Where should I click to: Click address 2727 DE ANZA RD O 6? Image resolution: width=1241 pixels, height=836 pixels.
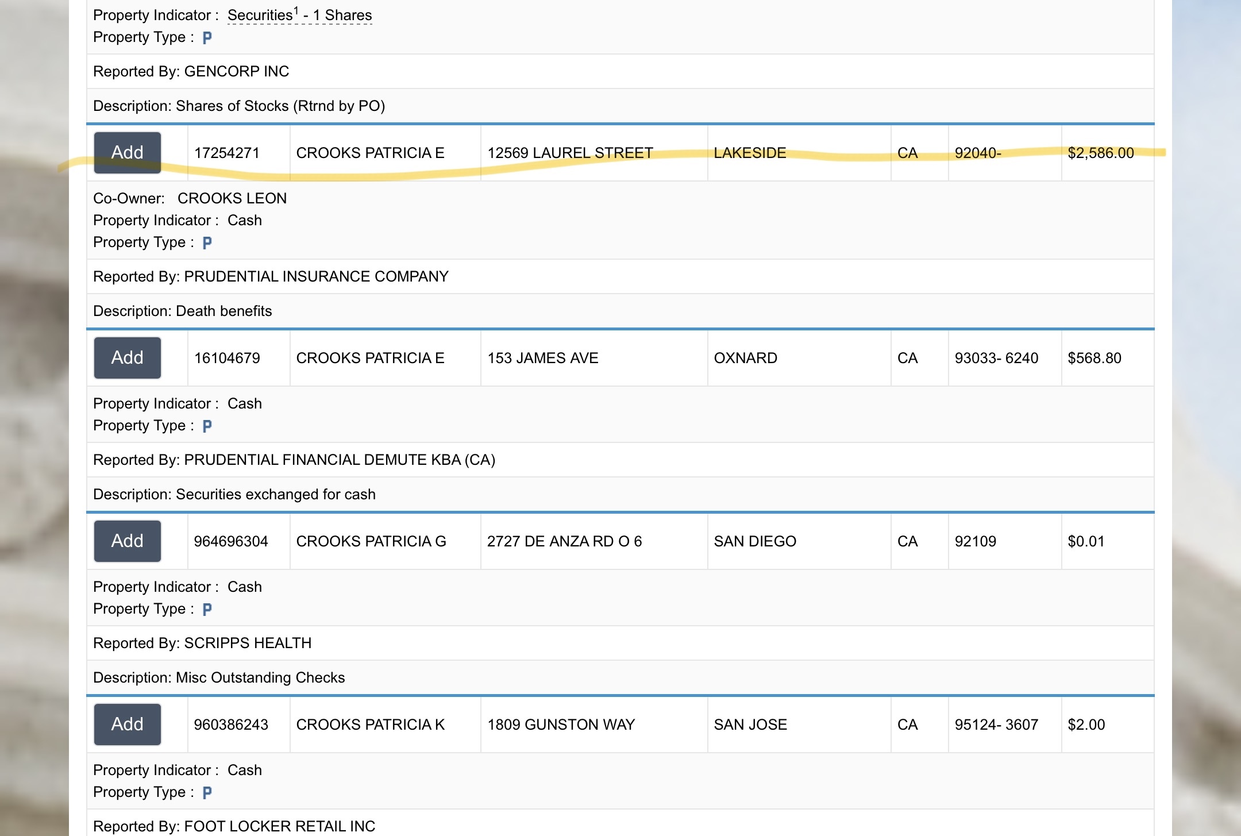[x=565, y=541]
